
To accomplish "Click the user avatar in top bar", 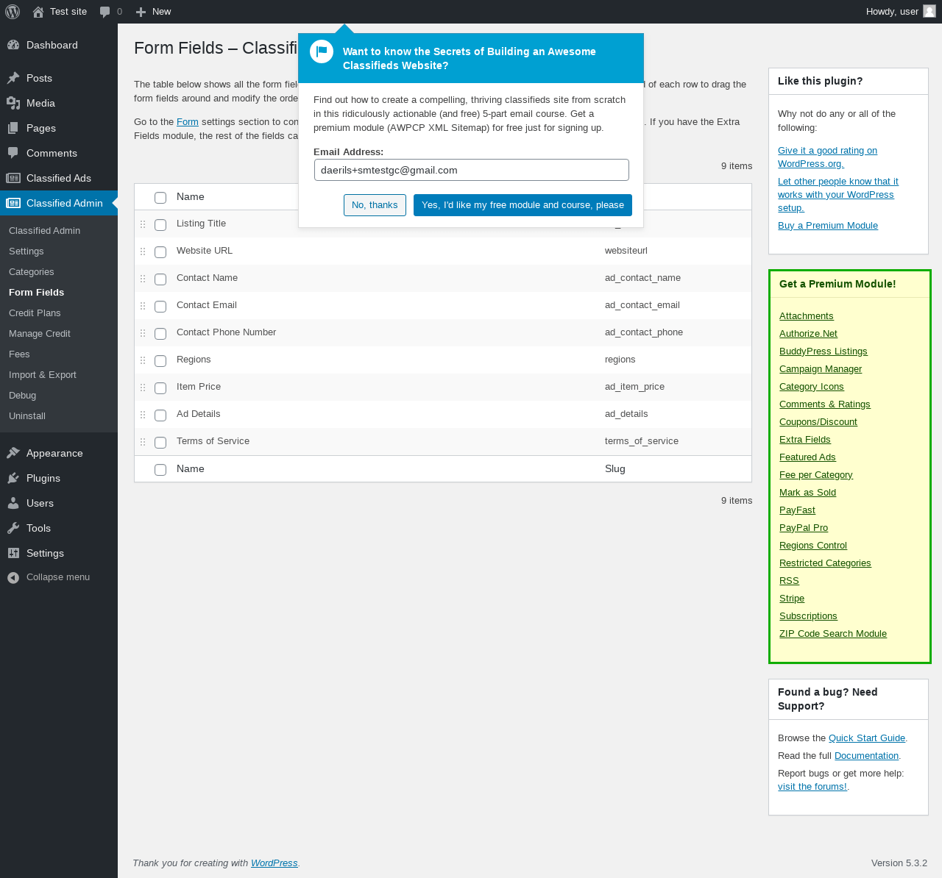I will 929,12.
